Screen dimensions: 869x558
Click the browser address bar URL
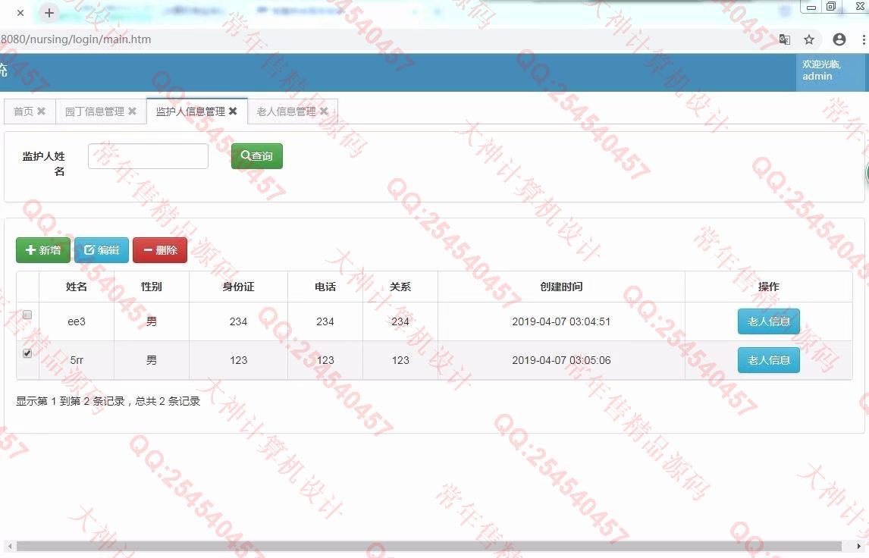tap(76, 39)
